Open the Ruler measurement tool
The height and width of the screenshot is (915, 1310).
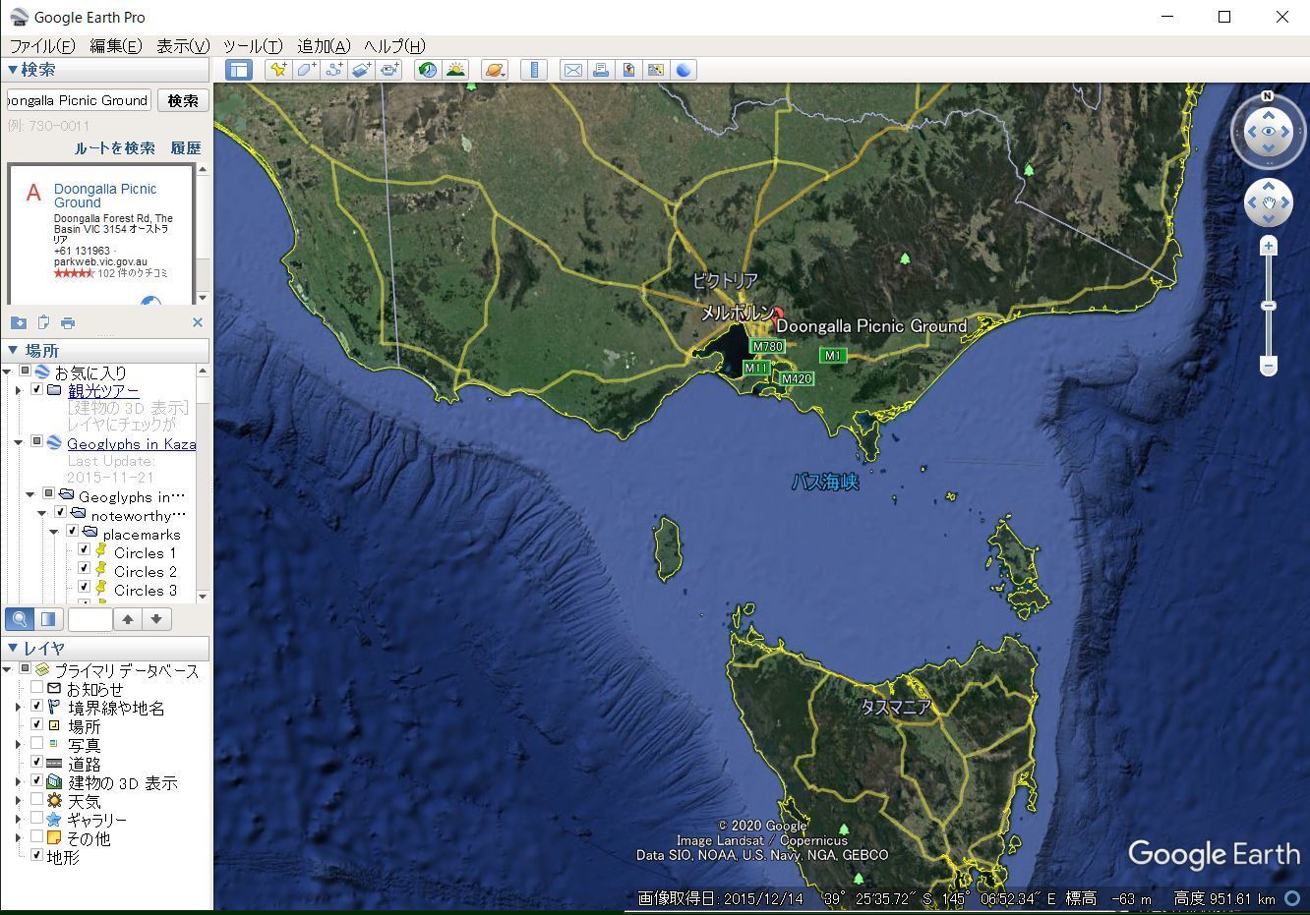click(x=534, y=70)
